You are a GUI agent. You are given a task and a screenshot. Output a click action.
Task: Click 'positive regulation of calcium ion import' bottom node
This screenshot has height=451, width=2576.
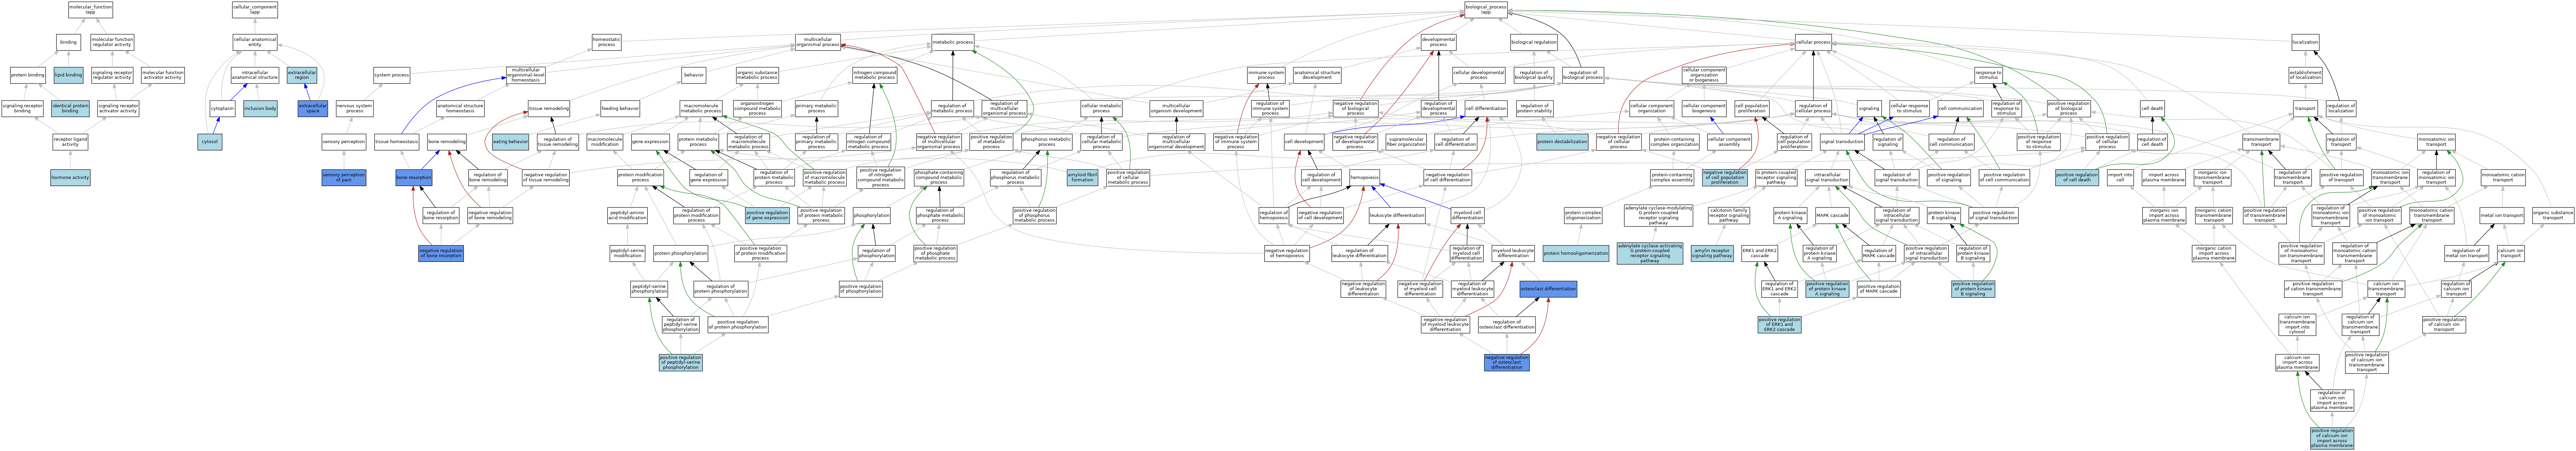pos(2332,438)
